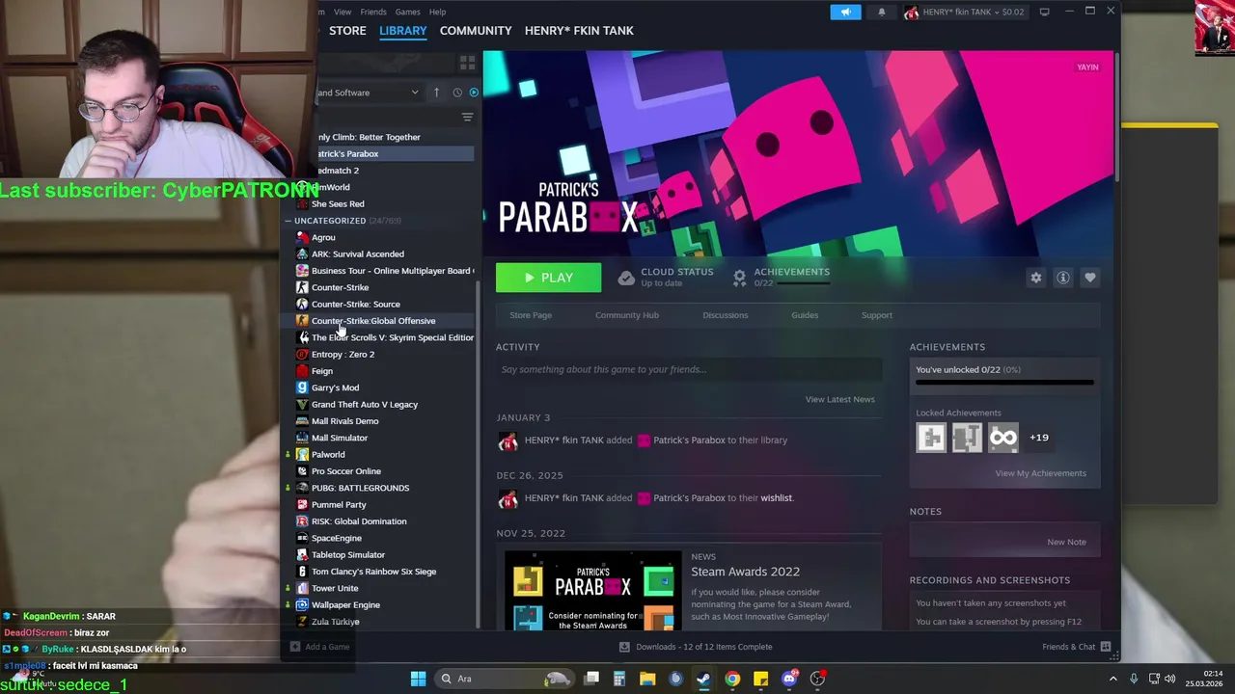The height and width of the screenshot is (694, 1235).
Task: Open the first locked achievement thumbnail
Action: coord(931,438)
